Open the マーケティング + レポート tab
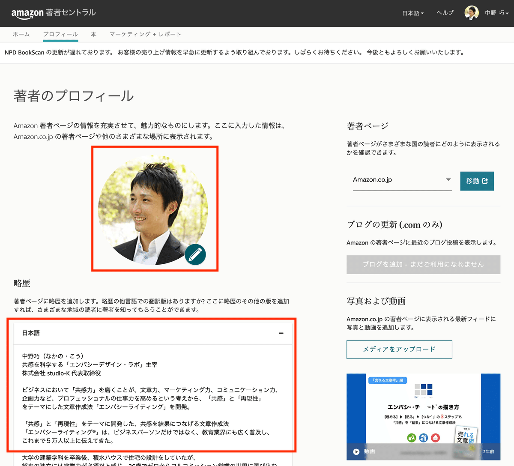 (146, 34)
